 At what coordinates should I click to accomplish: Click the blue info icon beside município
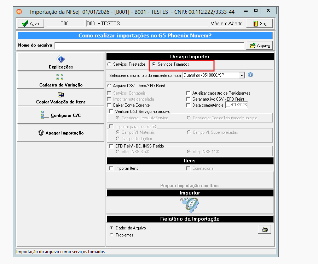pos(250,75)
